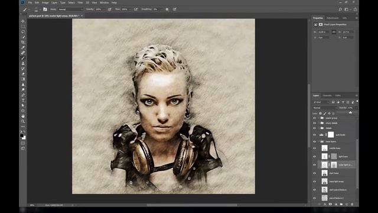Select the Path Selection tool
The width and height of the screenshot is (378, 213).
pos(23,105)
